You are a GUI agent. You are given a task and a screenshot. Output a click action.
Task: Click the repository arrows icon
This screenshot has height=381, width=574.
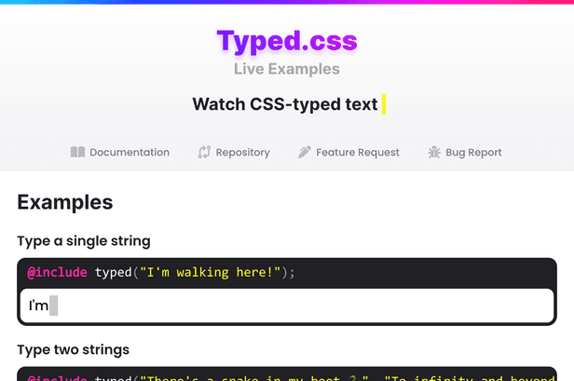click(x=205, y=152)
